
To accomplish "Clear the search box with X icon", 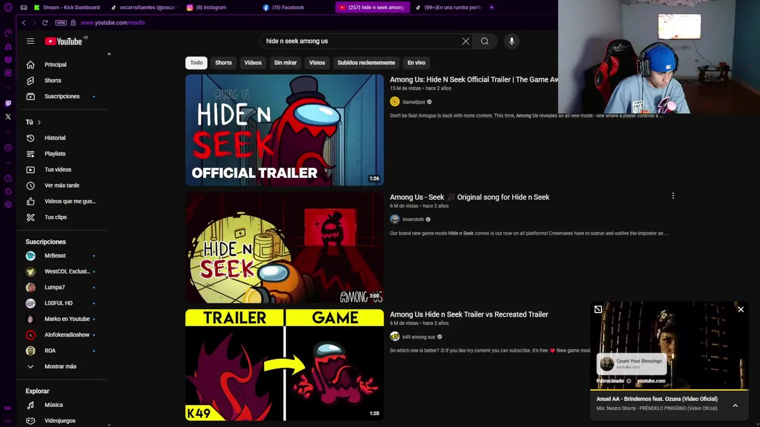I will pyautogui.click(x=465, y=41).
